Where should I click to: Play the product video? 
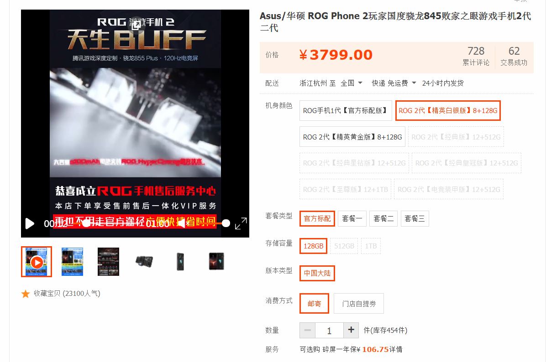pyautogui.click(x=30, y=223)
